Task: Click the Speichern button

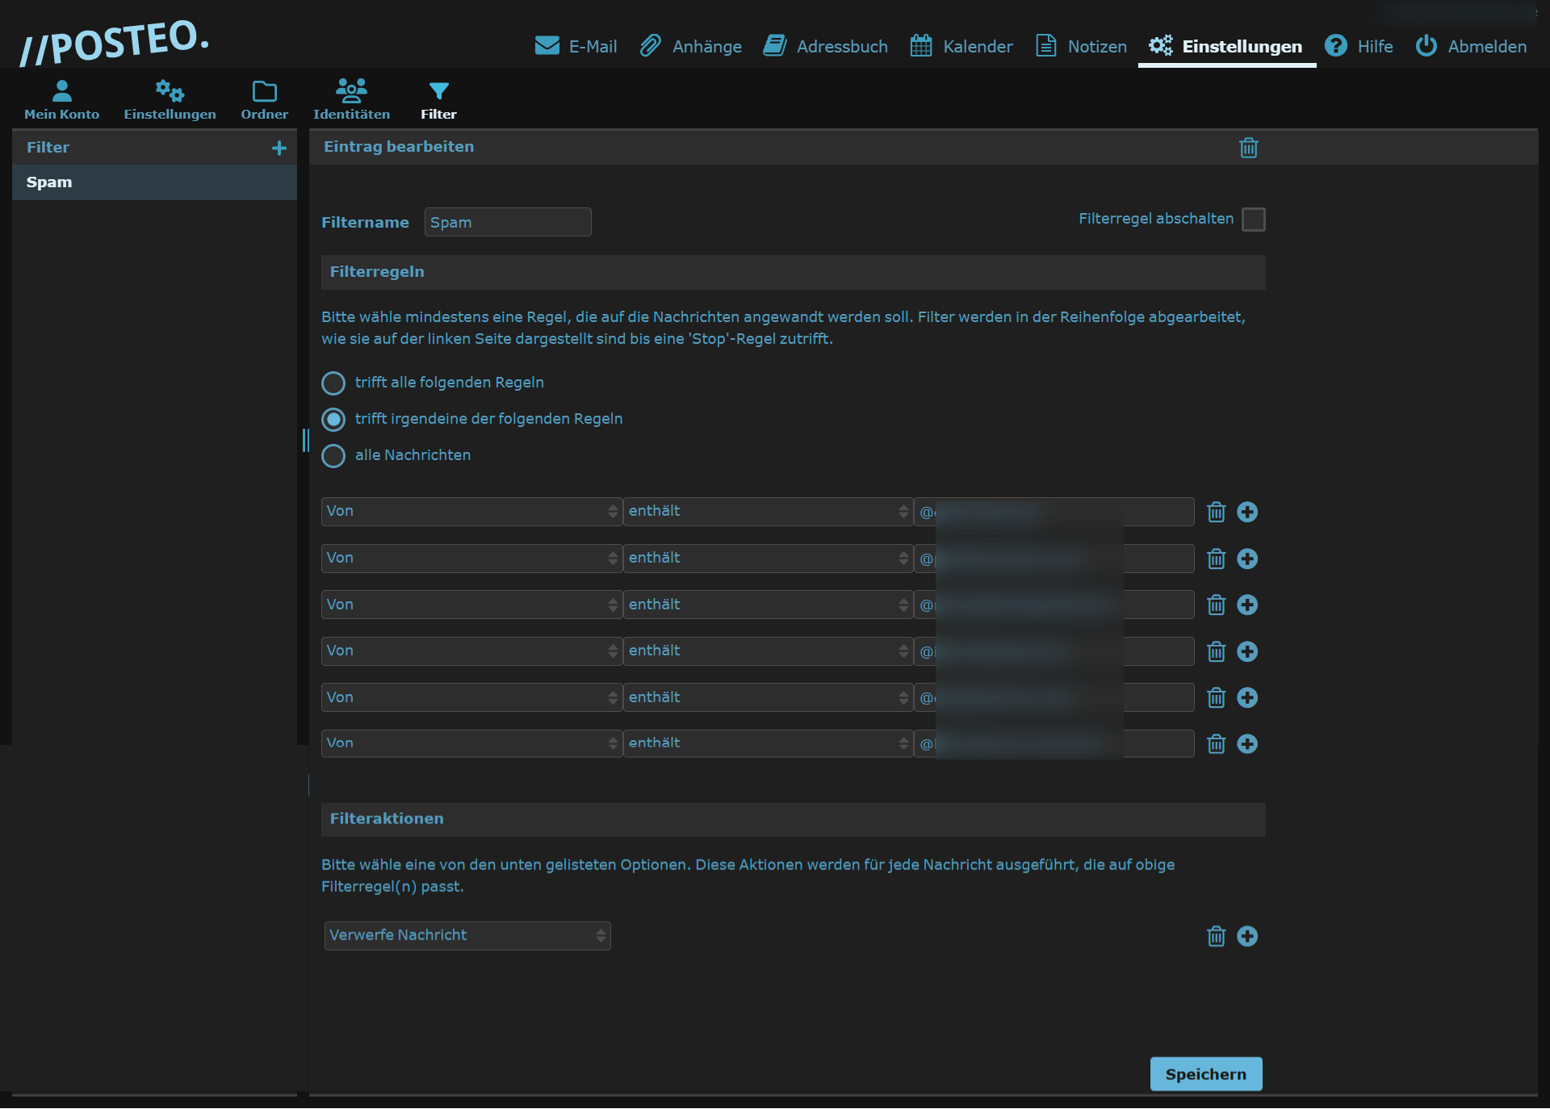Action: pyautogui.click(x=1205, y=1074)
